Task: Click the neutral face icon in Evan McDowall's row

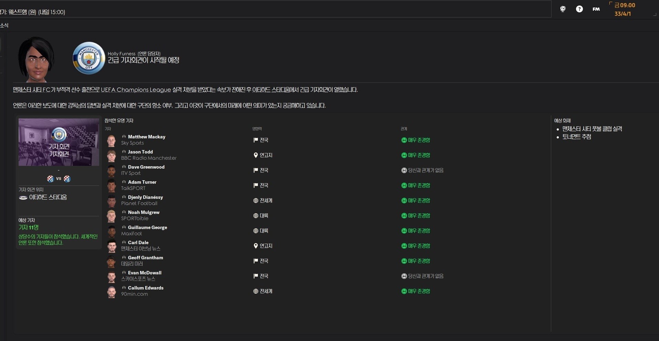Action: click(x=404, y=276)
